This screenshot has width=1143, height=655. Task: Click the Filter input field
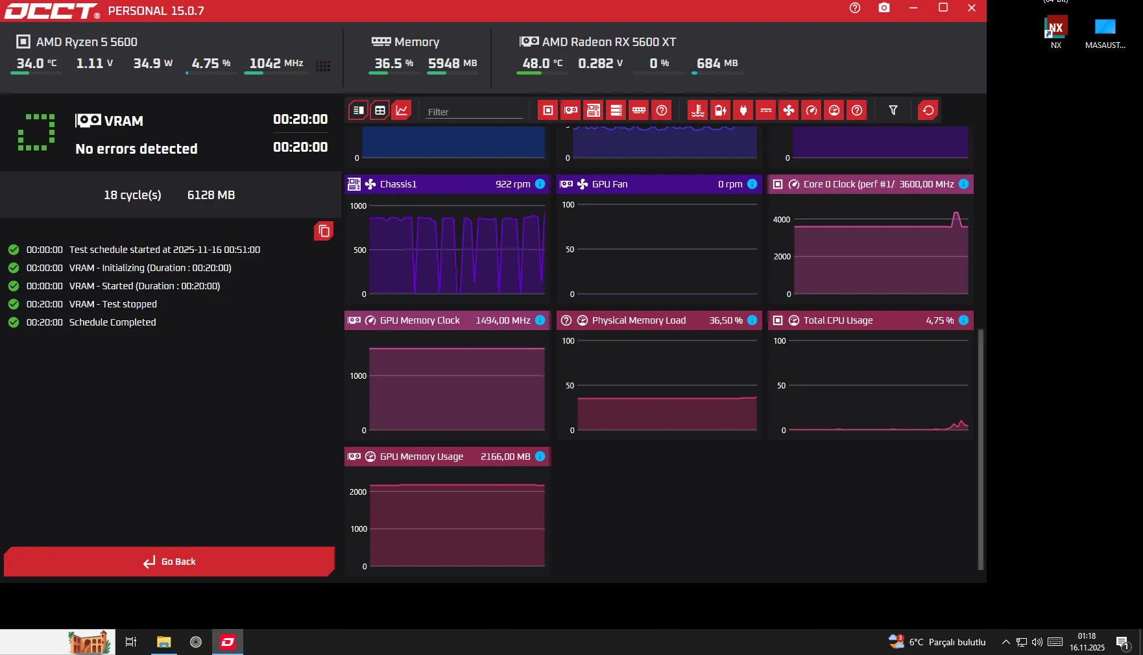[x=474, y=112]
